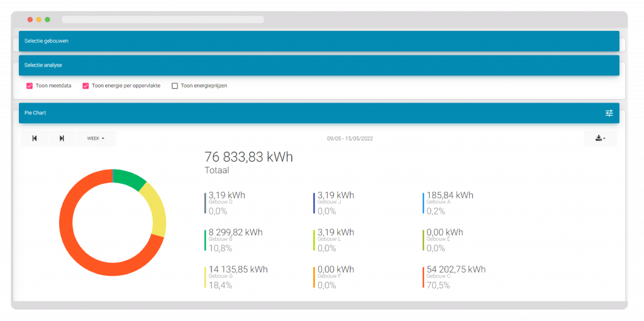The image size is (644, 321).
Task: Uncheck Toon energie per oppervlakte
Action: click(x=86, y=86)
